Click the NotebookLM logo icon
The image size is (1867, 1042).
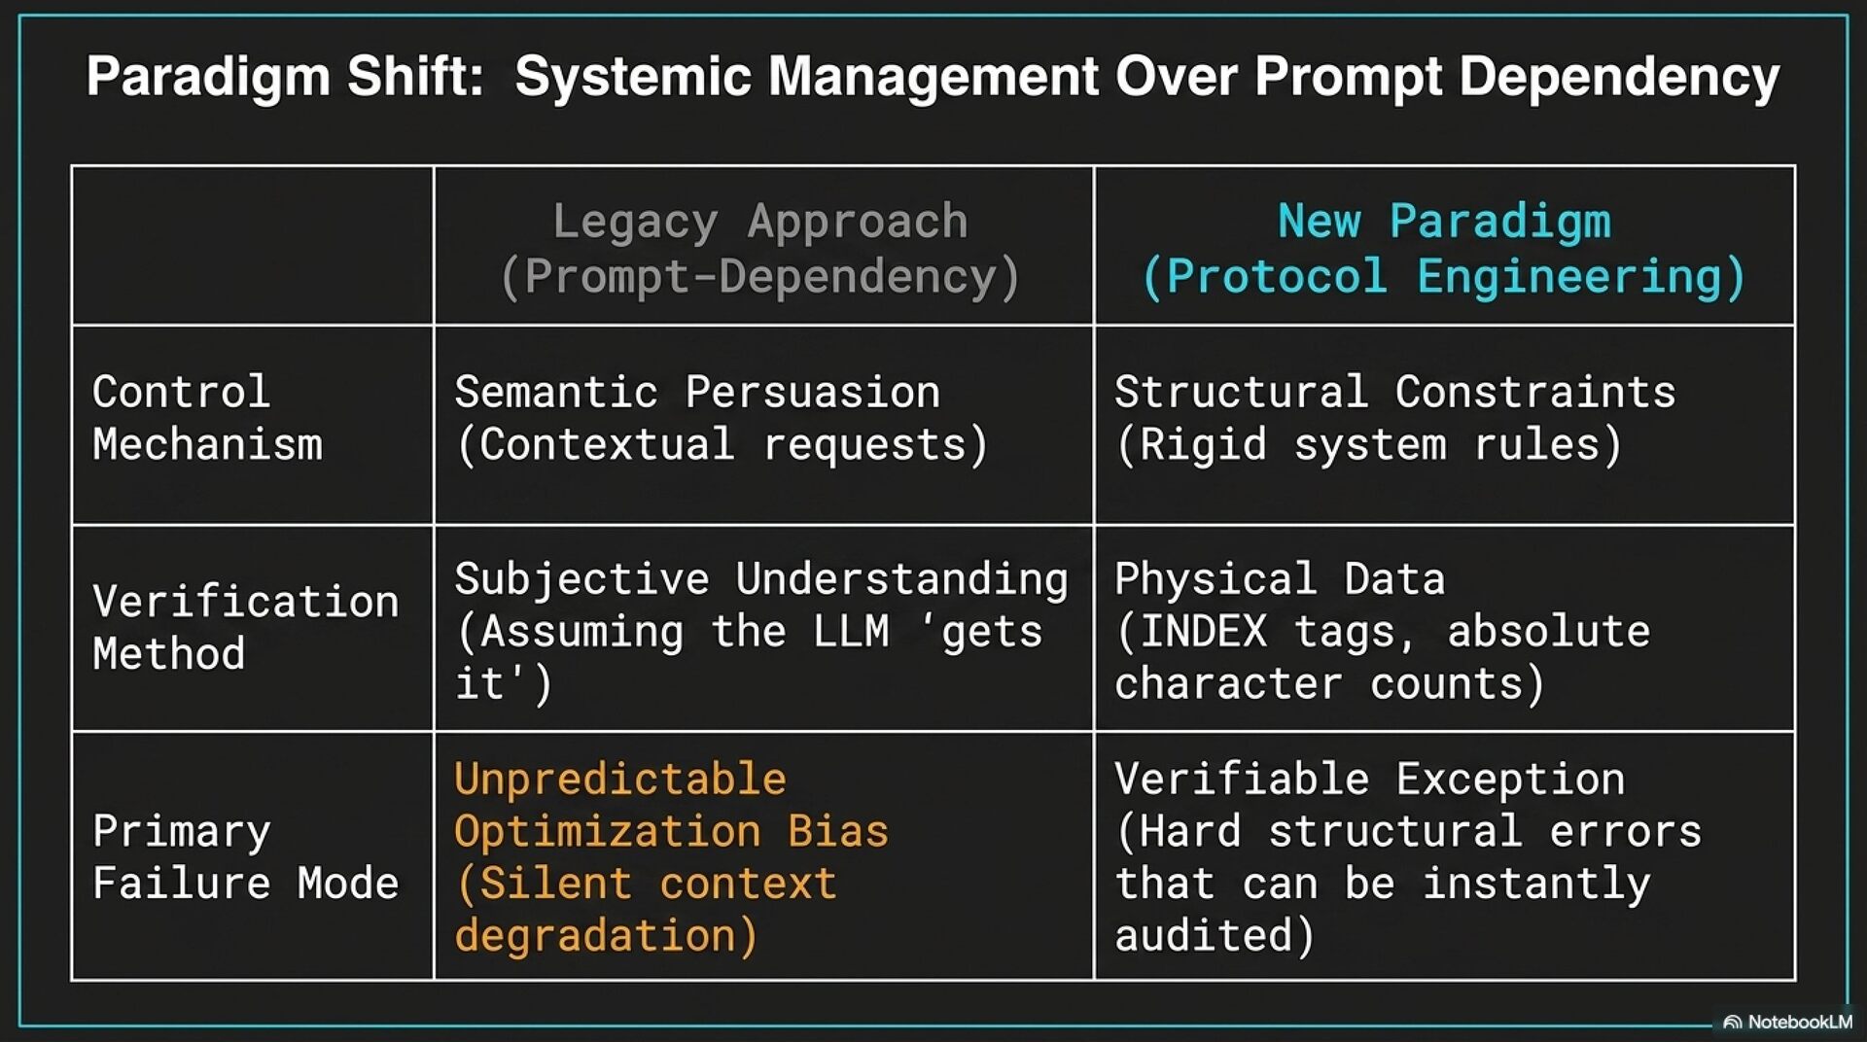click(1732, 1022)
